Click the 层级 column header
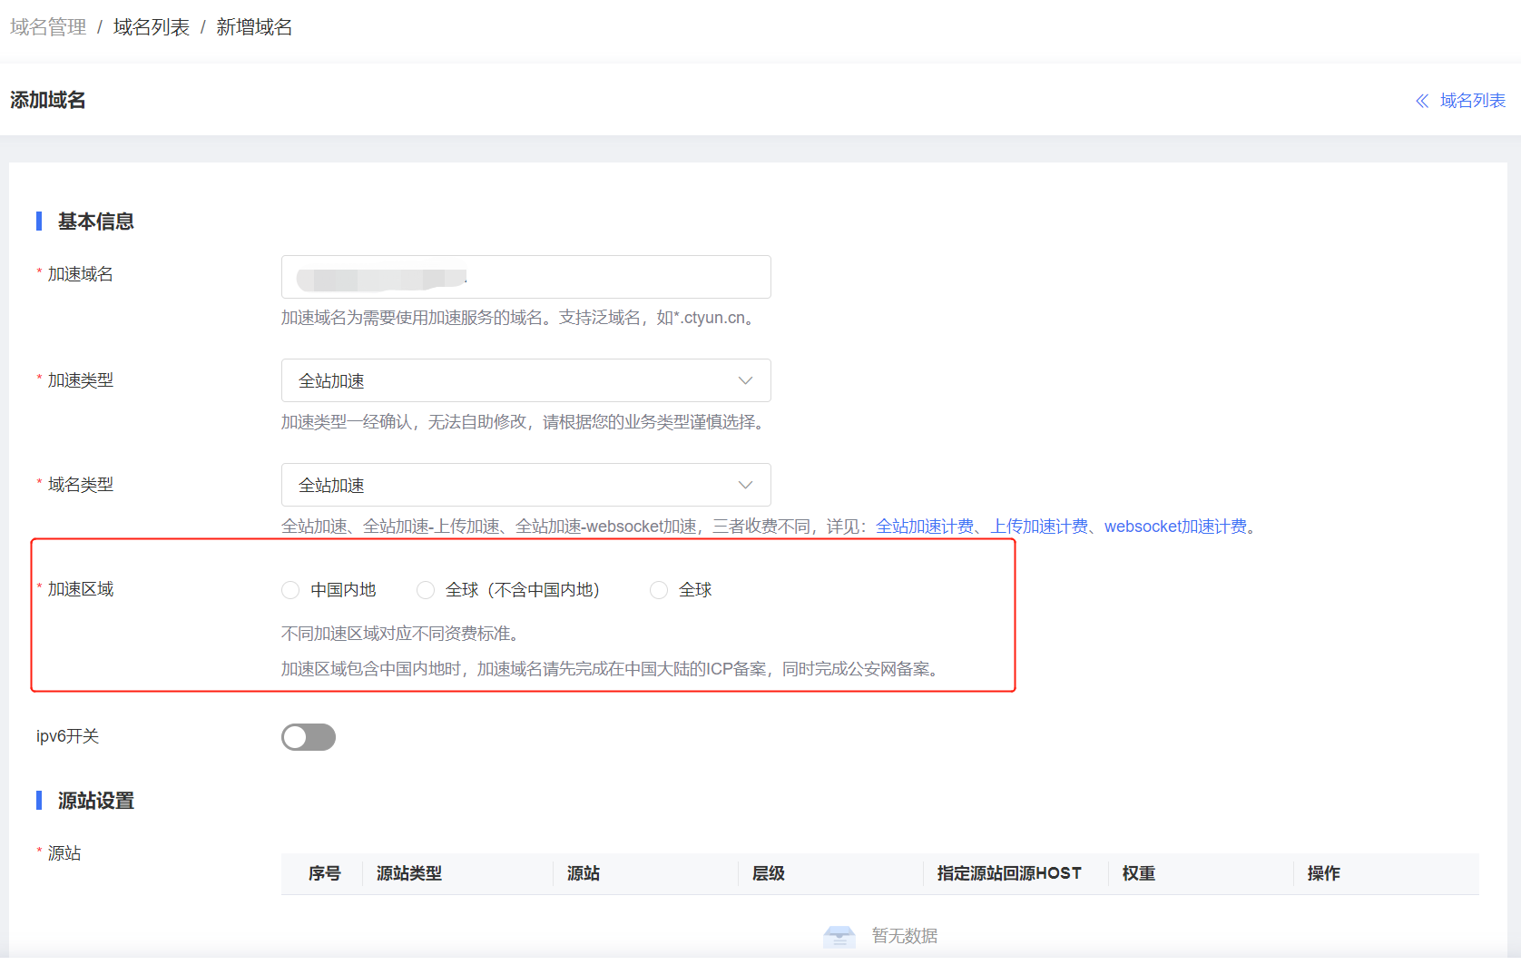1521x965 pixels. pyautogui.click(x=769, y=873)
